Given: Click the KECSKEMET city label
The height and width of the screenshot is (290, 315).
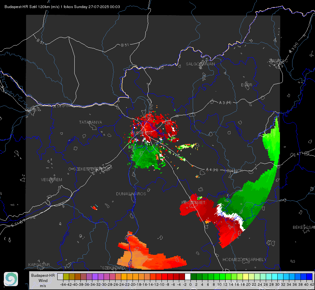Looking at the screenshot, I should coord(193,203).
